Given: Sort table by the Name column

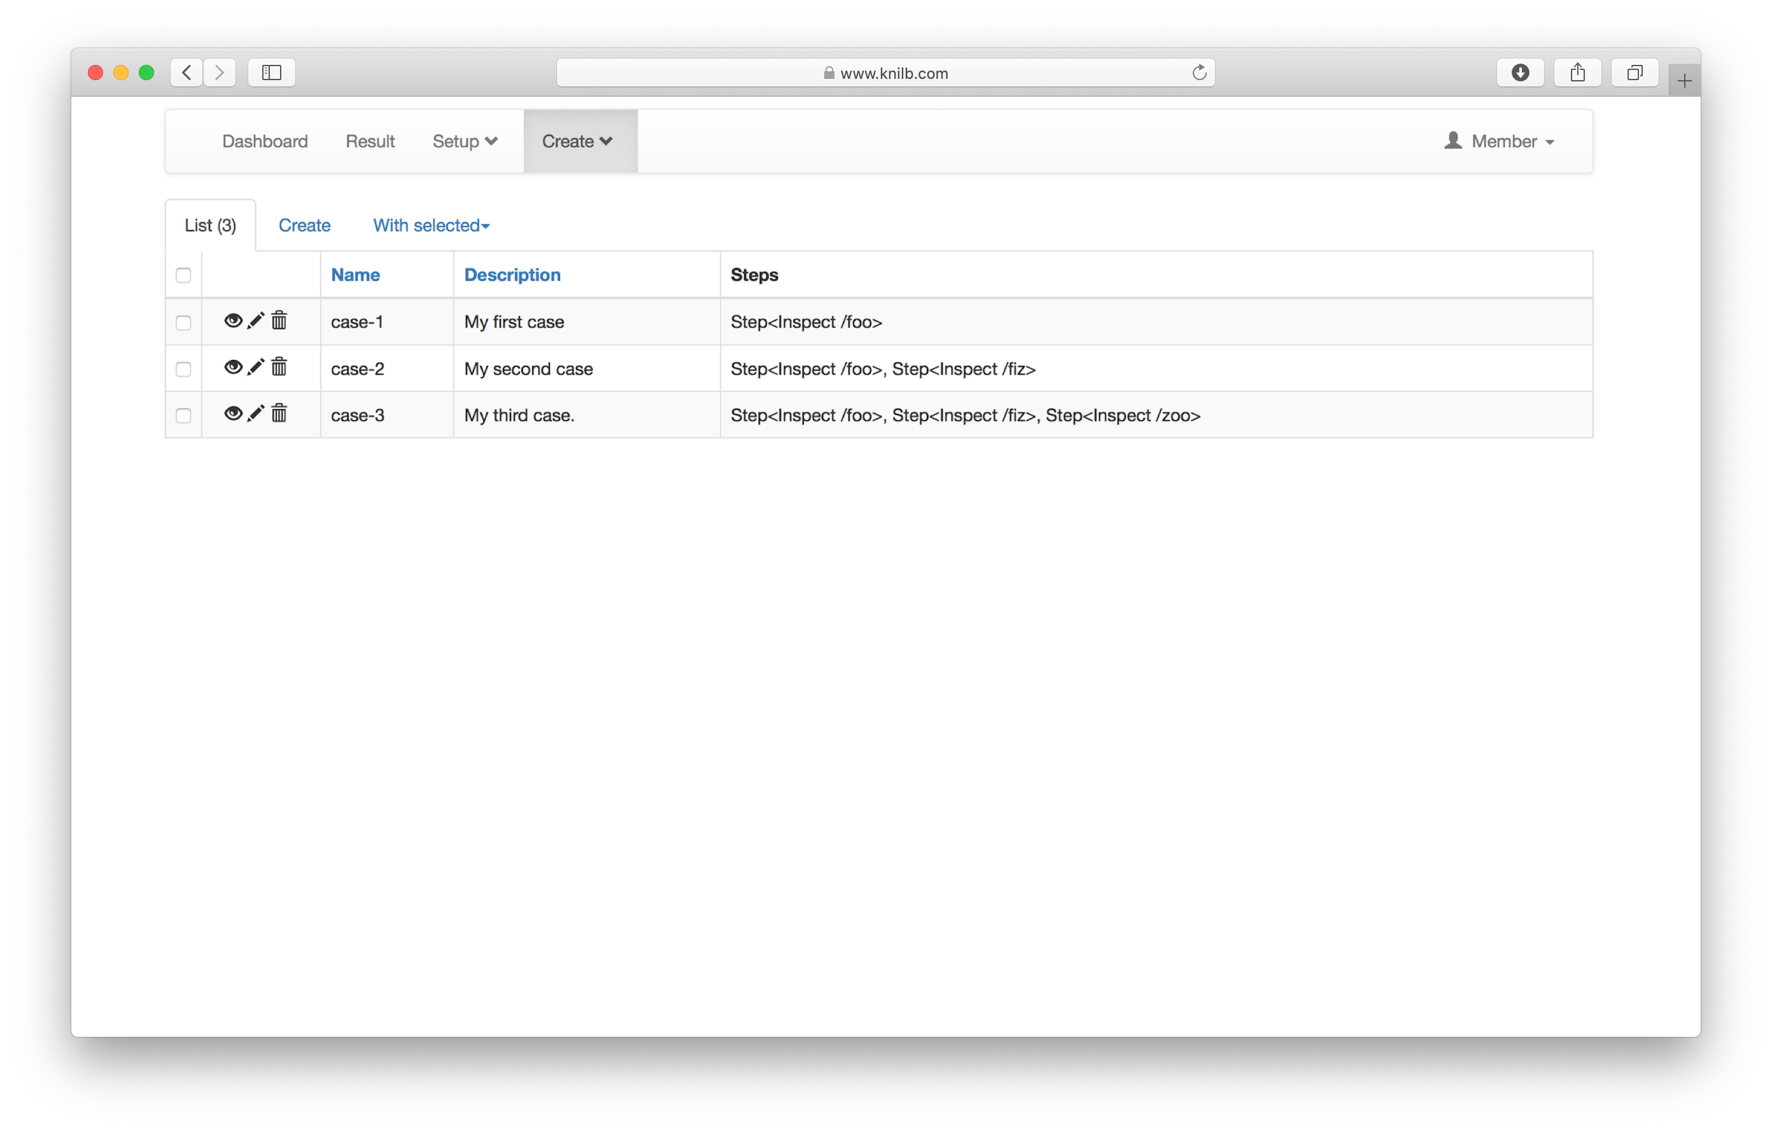Looking at the screenshot, I should pyautogui.click(x=355, y=275).
